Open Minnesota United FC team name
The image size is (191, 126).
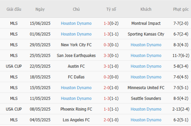pos(146,88)
